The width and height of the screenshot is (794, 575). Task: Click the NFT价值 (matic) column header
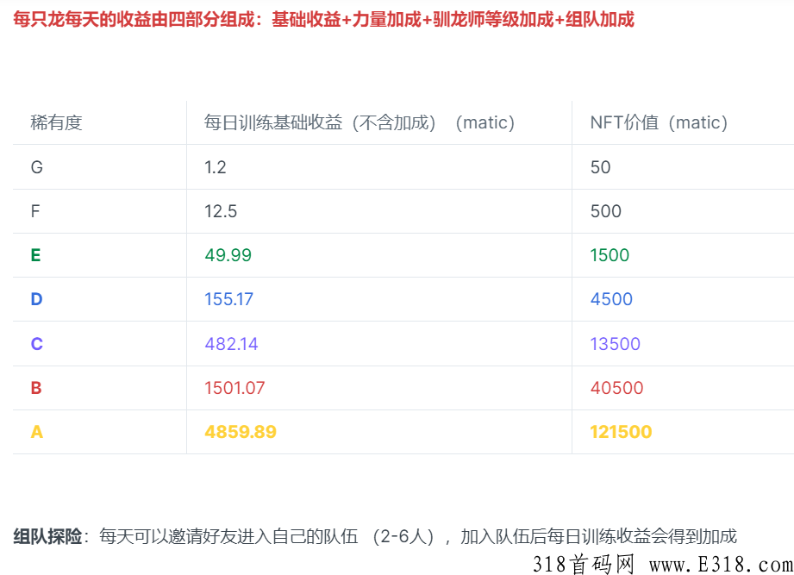pos(659,122)
